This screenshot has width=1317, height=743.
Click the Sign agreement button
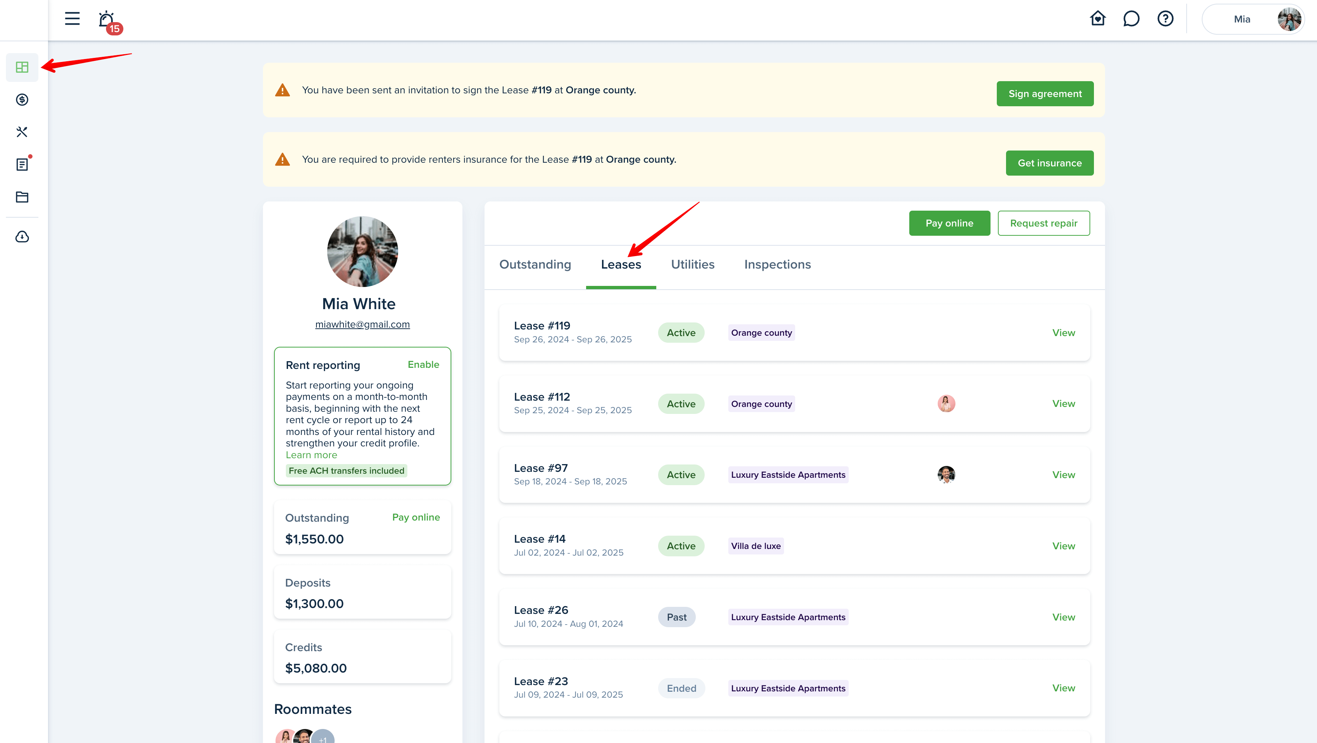[1044, 94]
